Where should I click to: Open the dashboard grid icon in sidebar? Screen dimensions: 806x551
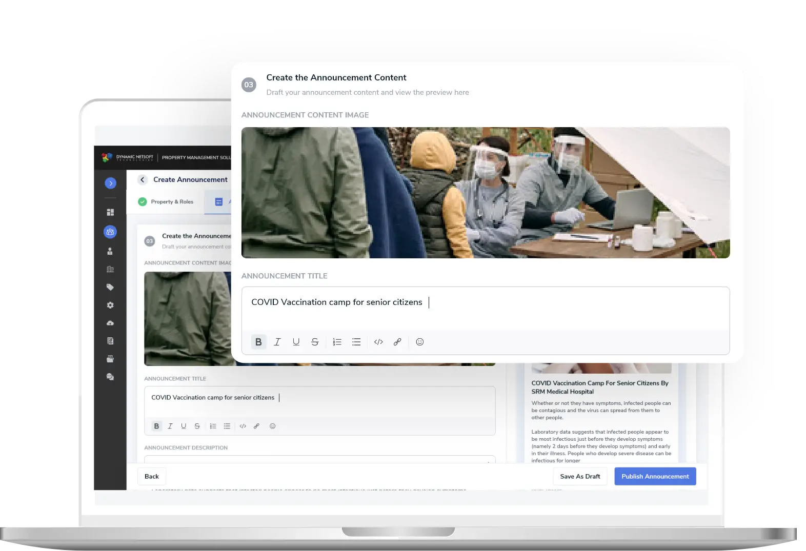(x=110, y=212)
